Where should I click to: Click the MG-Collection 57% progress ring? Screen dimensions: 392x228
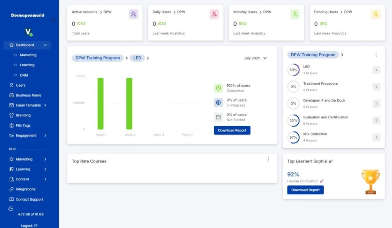click(293, 137)
